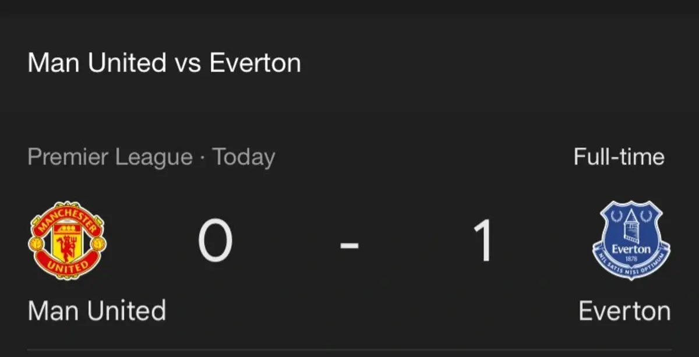Click the Manchester United club crest

coord(68,241)
